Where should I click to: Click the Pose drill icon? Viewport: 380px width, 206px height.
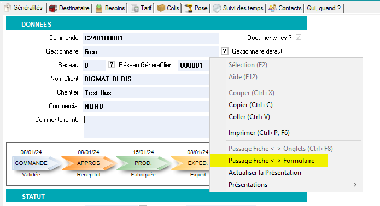click(189, 8)
